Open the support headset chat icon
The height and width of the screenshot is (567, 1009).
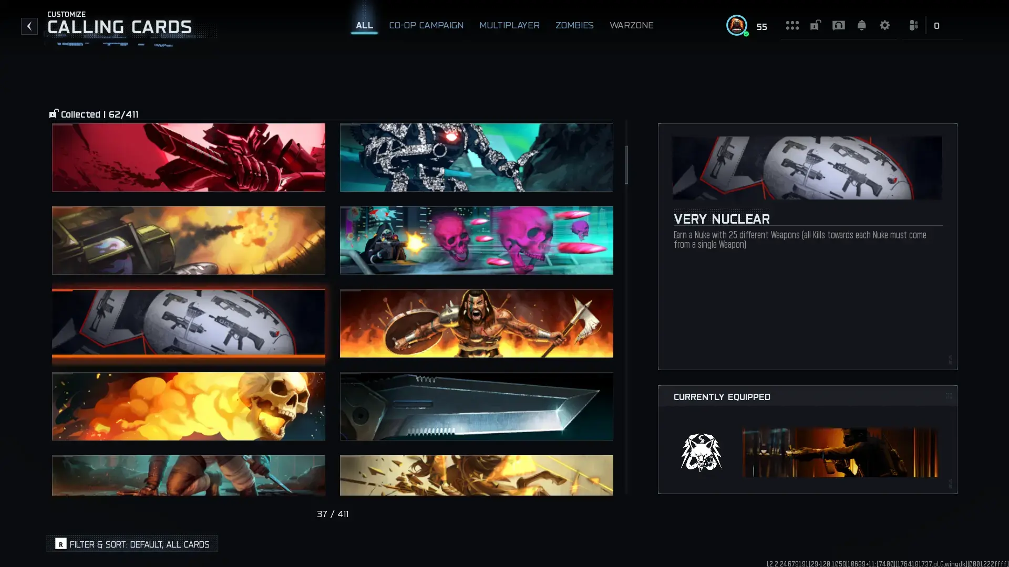838,25
